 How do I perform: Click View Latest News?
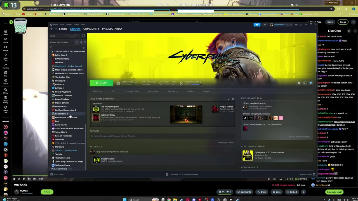click(226, 143)
